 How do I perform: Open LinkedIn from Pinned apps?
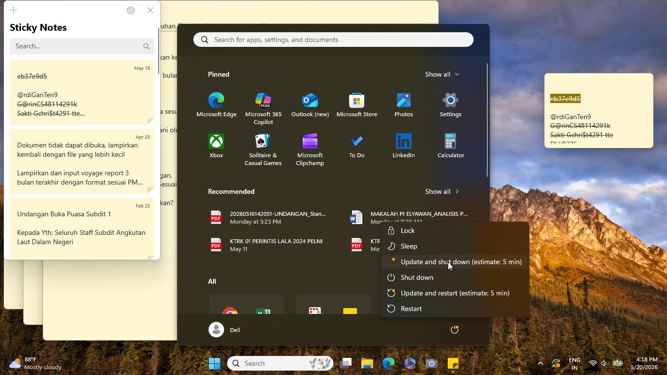tap(404, 146)
